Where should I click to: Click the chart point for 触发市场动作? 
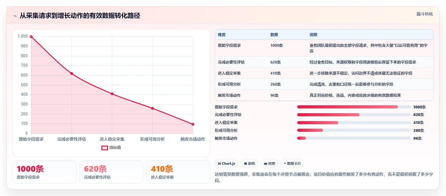(x=193, y=124)
